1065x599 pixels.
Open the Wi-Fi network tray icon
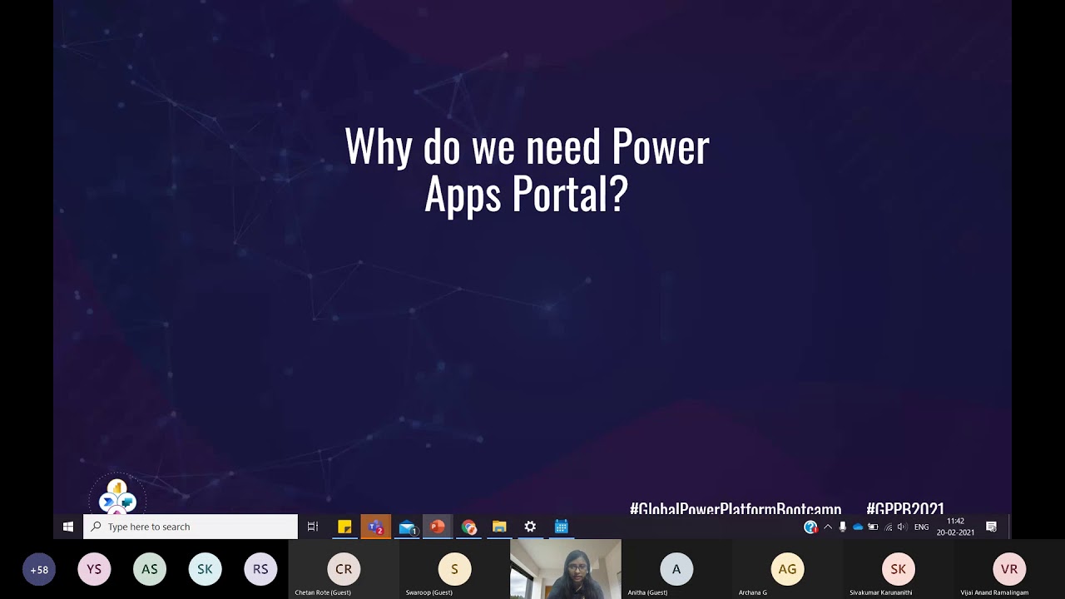point(888,527)
